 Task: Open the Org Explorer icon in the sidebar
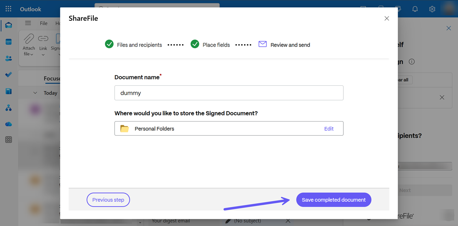tap(8, 108)
